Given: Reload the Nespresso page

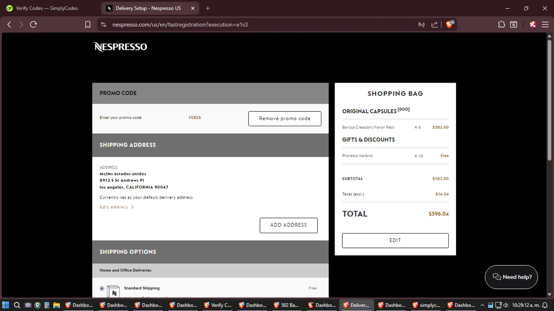Looking at the screenshot, I should 33,24.
